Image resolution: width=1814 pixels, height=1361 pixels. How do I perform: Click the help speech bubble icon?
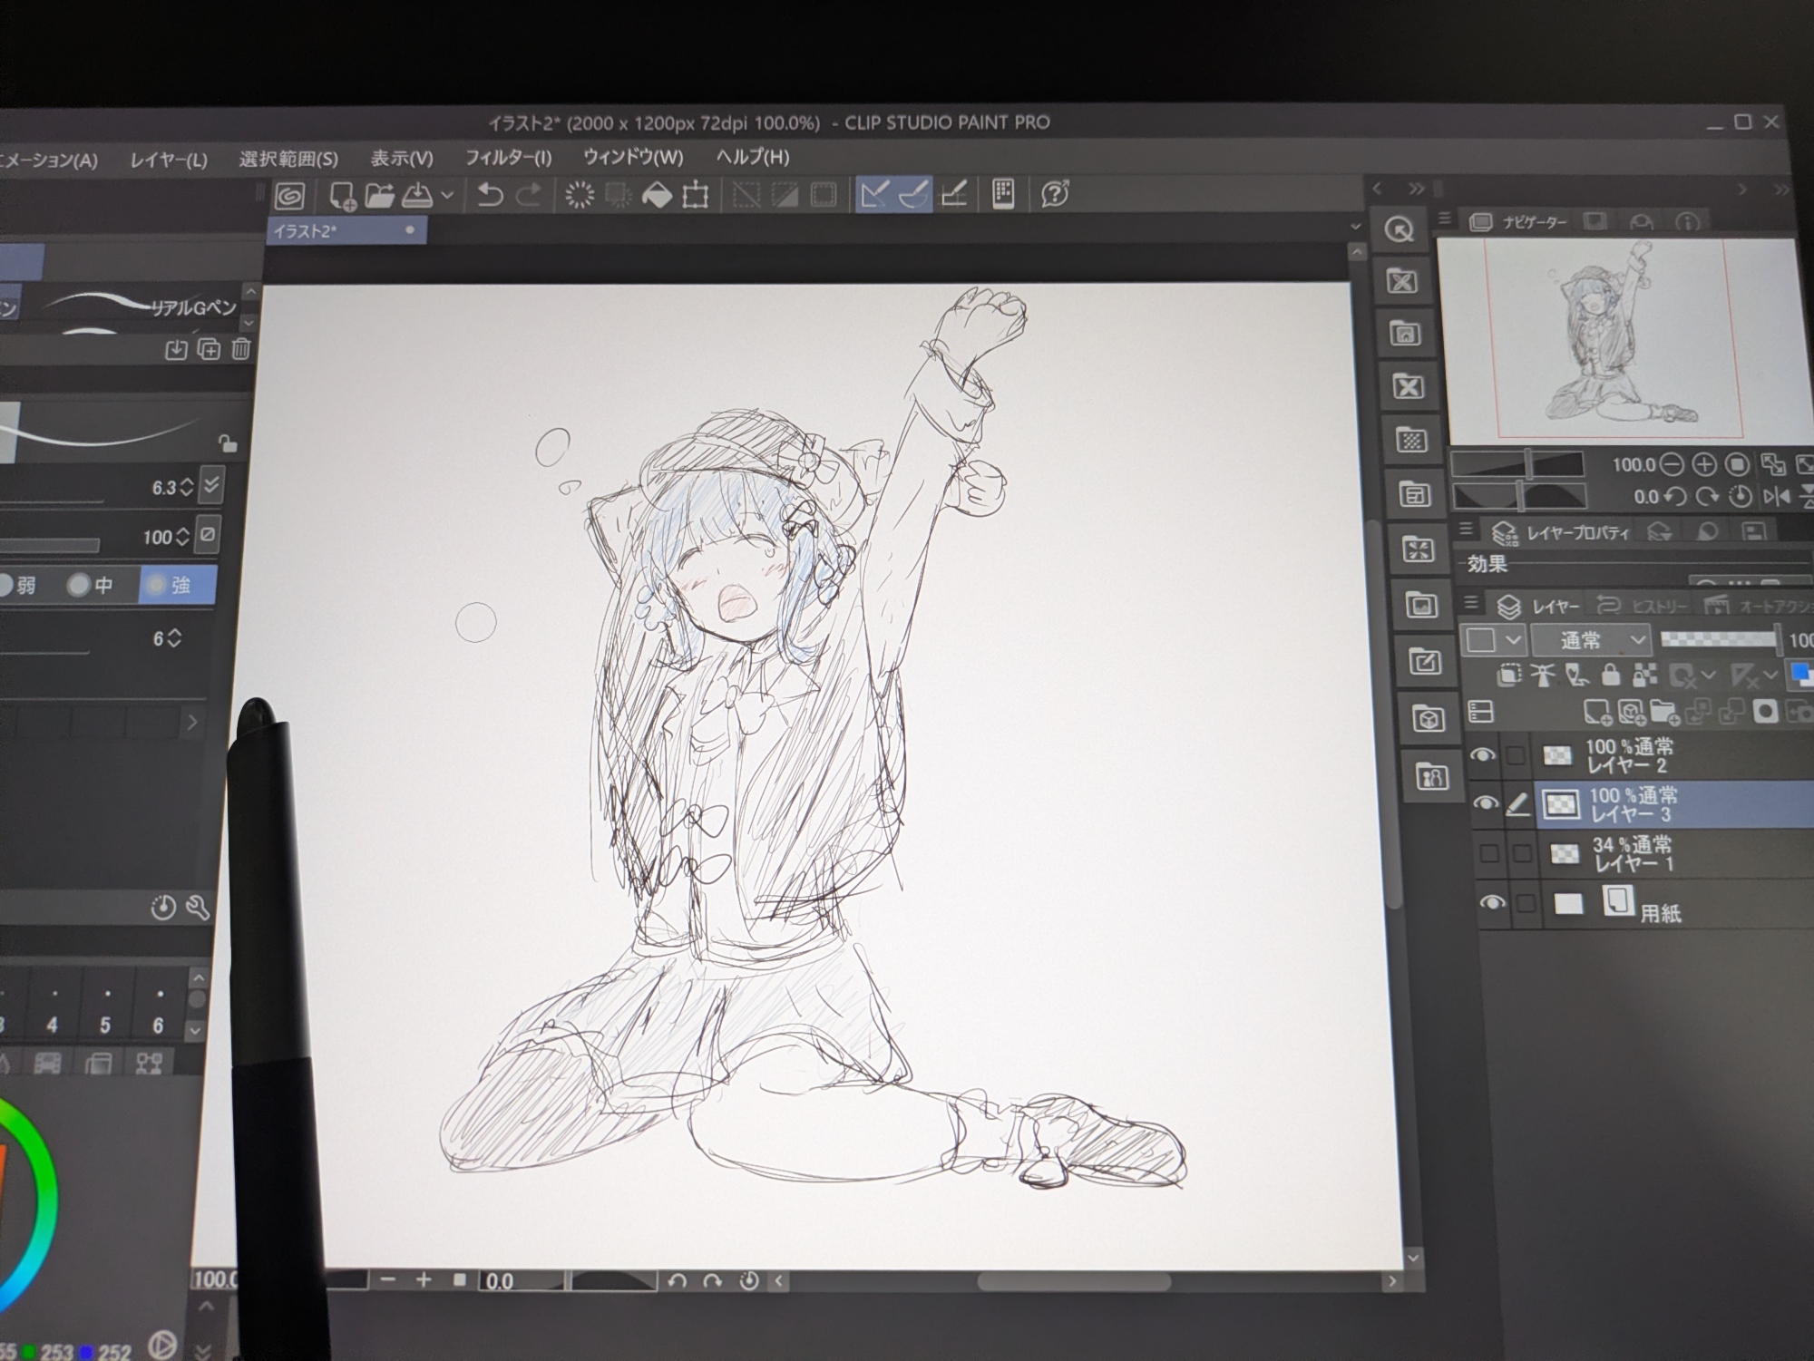1055,193
